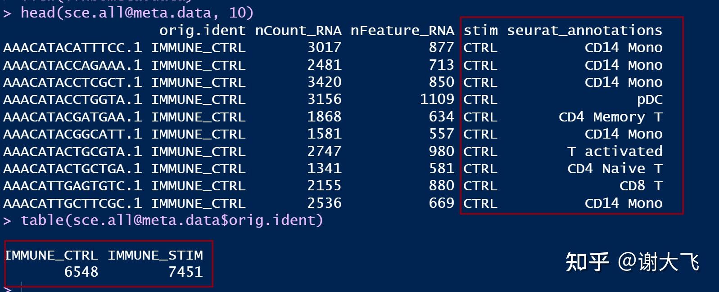The image size is (719, 292).
Task: Click the IMMUNE_STIM label in table output
Action: coord(155,255)
